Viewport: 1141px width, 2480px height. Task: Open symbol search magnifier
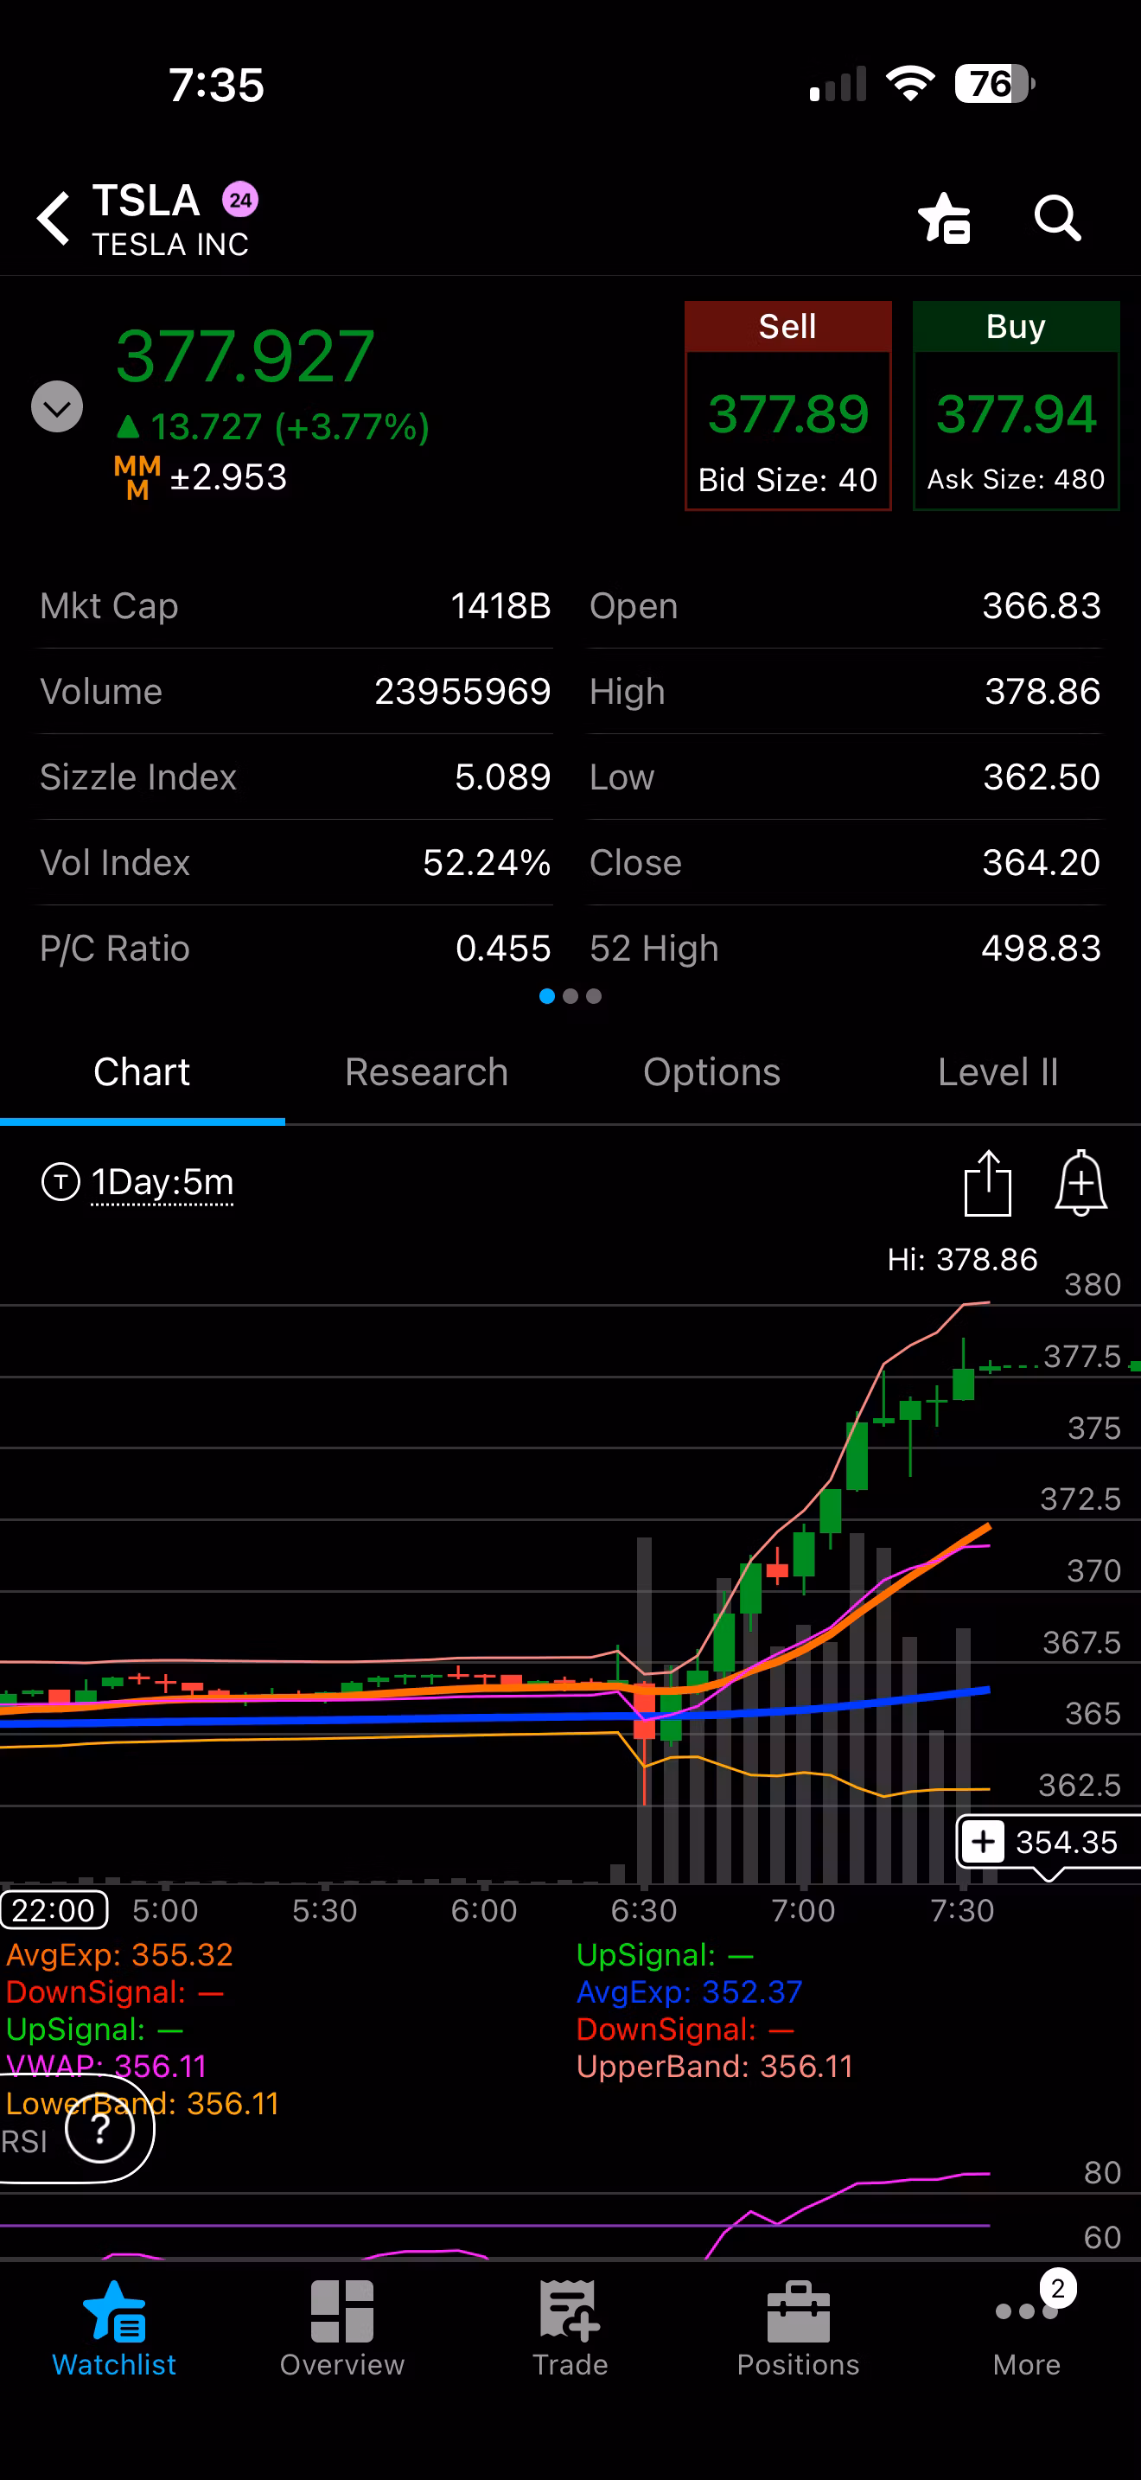1057,219
